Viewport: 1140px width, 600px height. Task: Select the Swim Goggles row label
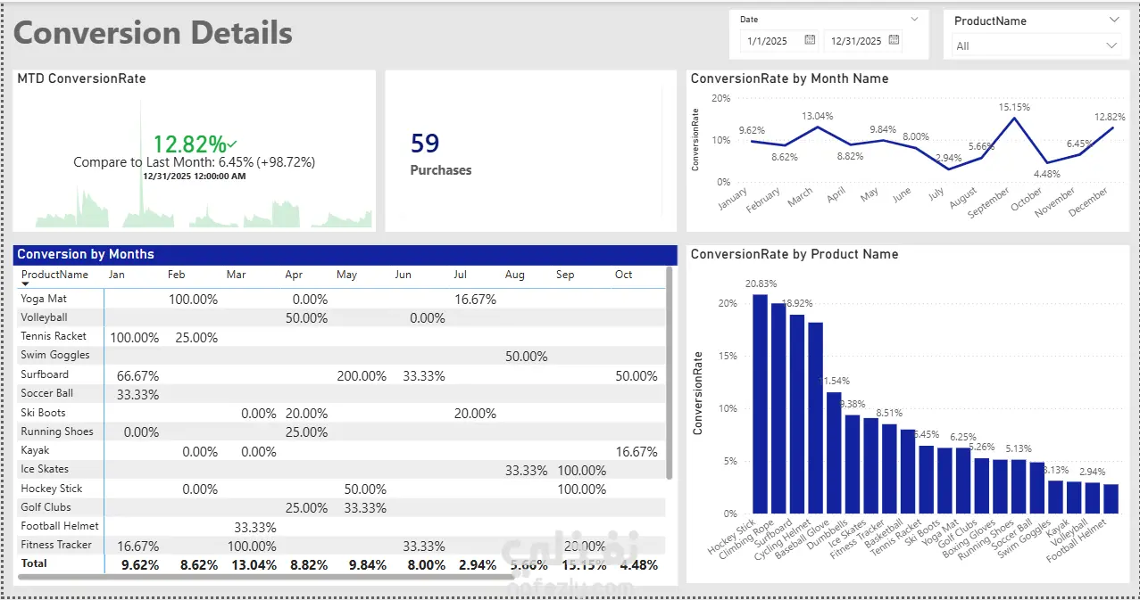tap(54, 355)
